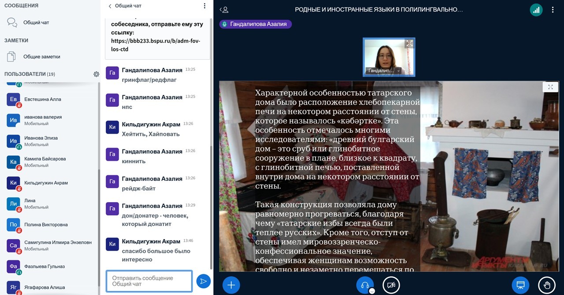
Task: Expand the webcam video to fullscreen
Action: tap(409, 44)
